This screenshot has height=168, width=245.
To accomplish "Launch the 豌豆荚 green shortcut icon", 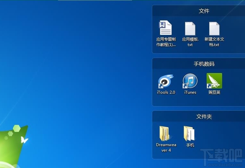I will 214,81.
